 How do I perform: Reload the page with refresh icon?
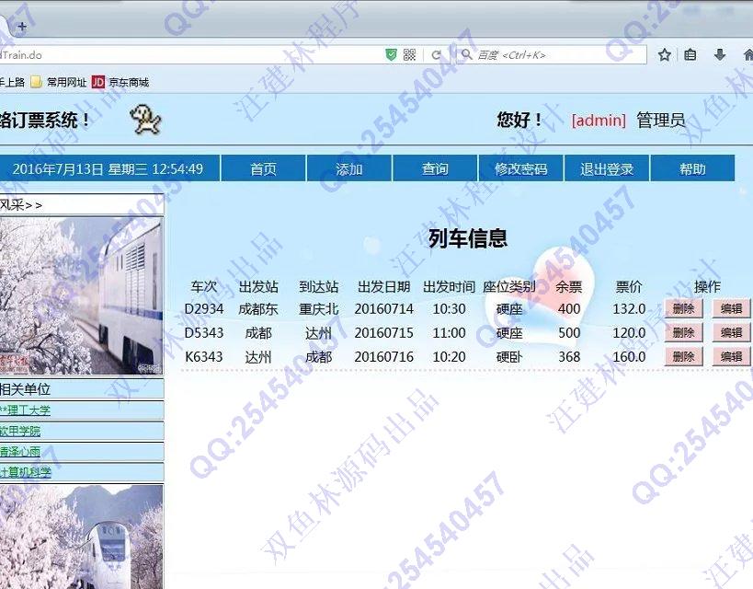tap(436, 55)
